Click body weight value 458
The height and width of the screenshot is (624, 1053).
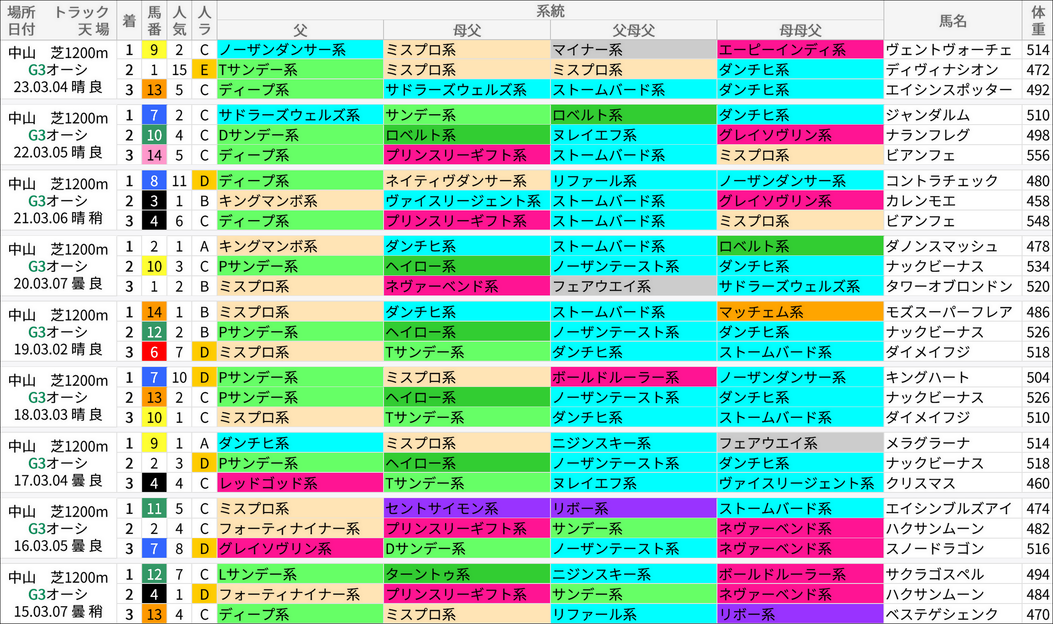(1038, 201)
